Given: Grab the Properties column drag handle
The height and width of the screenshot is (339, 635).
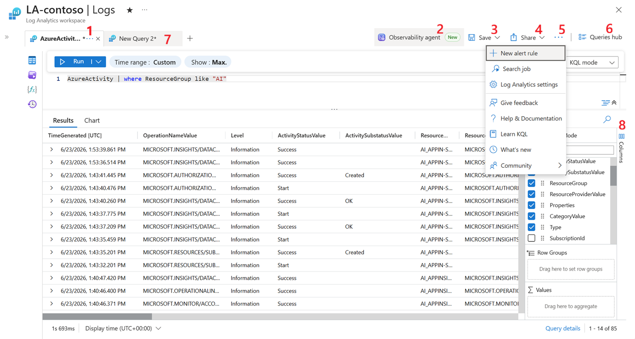Looking at the screenshot, I should [543, 205].
